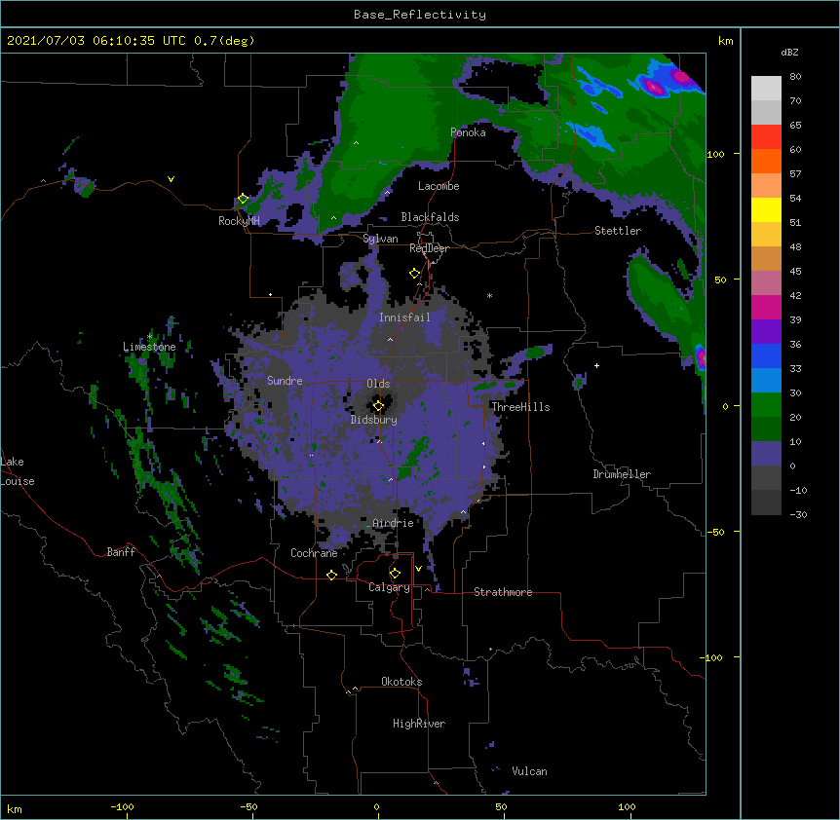The width and height of the screenshot is (840, 820).
Task: Click the RockyMH label
Action: click(239, 221)
